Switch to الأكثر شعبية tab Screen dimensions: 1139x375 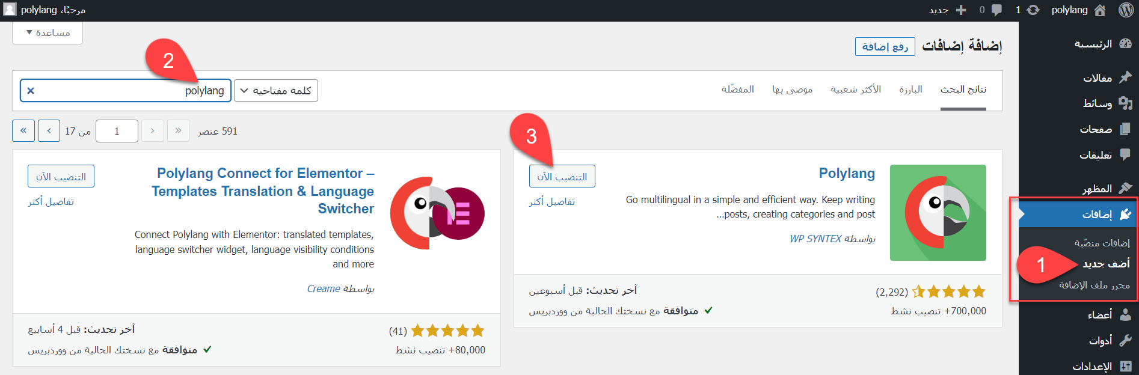[x=856, y=90]
